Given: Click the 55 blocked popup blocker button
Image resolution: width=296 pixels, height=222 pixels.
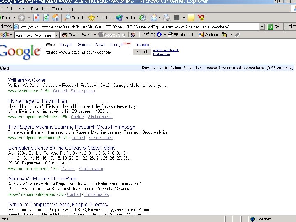Looking at the screenshot, I should [180, 35].
